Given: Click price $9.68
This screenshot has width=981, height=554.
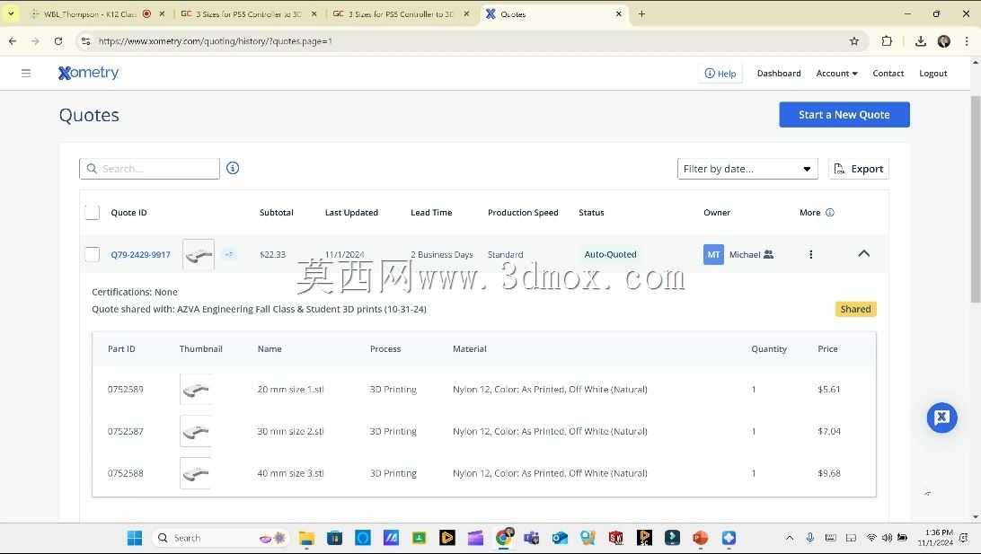Looking at the screenshot, I should point(828,473).
